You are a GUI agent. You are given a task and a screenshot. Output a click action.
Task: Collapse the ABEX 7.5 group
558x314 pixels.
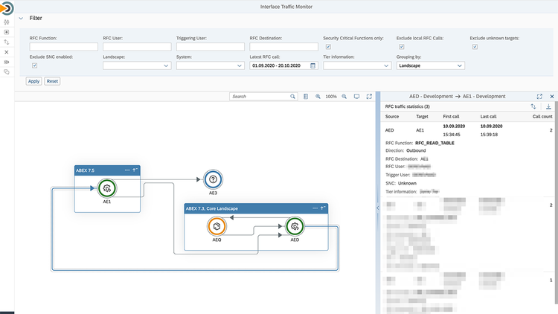coord(135,170)
